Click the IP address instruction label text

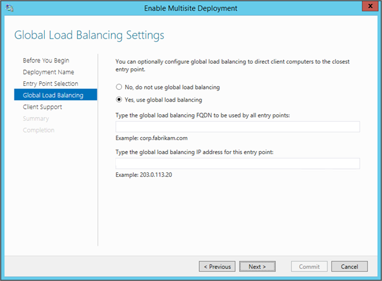coord(194,152)
